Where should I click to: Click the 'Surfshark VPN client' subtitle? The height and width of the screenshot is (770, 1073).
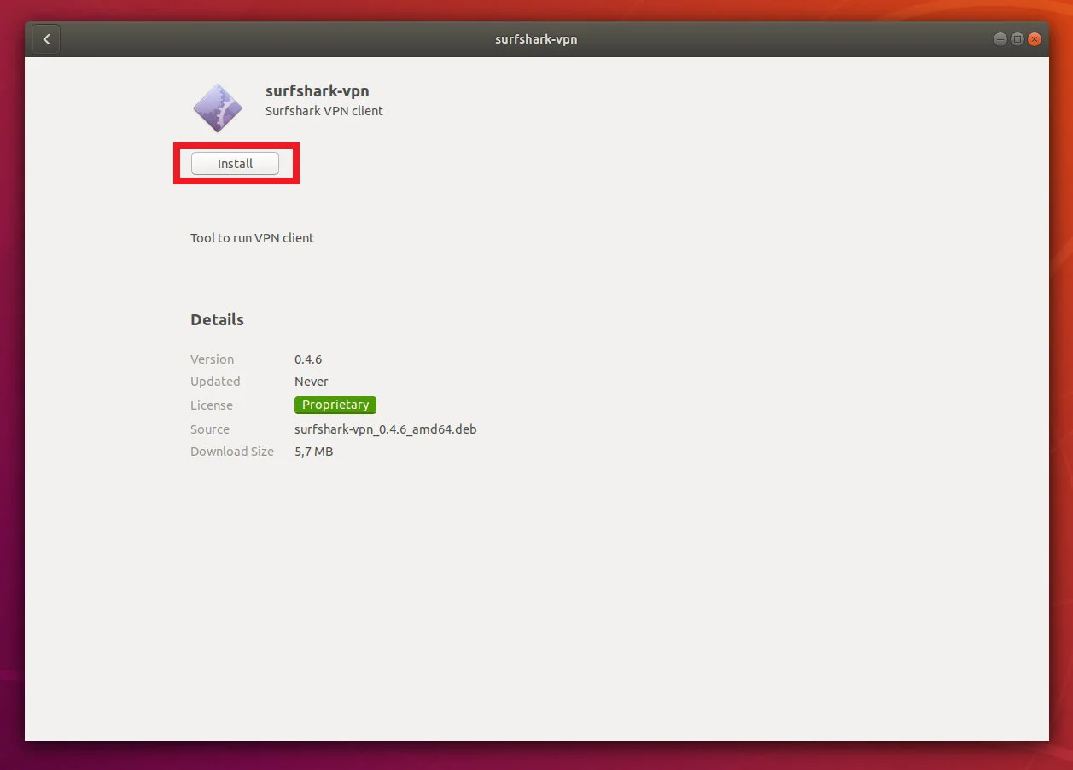324,111
